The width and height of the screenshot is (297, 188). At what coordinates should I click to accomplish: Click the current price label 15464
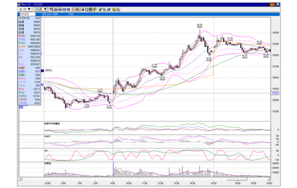275,93
